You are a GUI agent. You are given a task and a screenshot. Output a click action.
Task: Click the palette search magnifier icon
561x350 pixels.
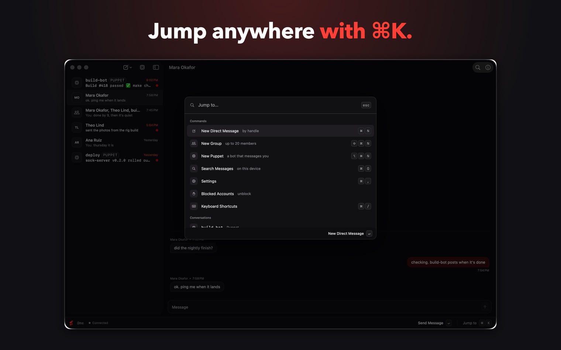point(192,105)
